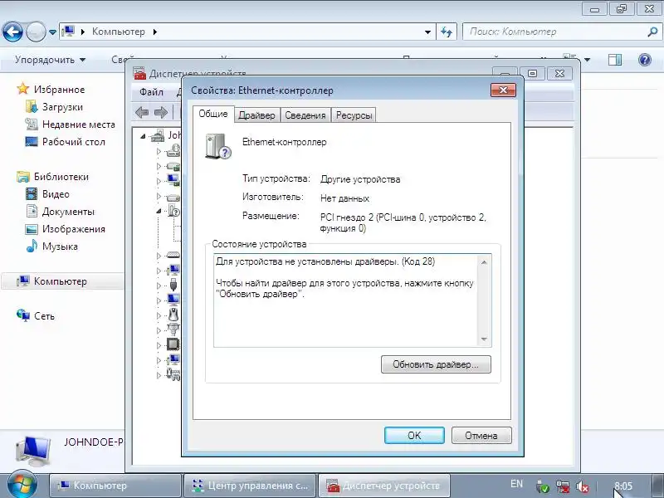664x498 pixels.
Task: Select the USB plug category icon in the tree
Action: [173, 285]
